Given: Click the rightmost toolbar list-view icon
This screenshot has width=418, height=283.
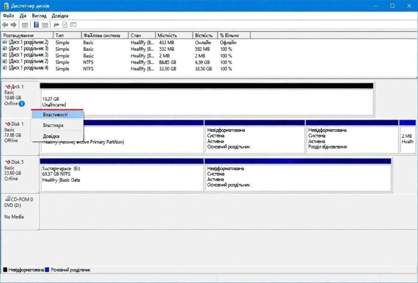Looking at the screenshot, I should [x=73, y=25].
